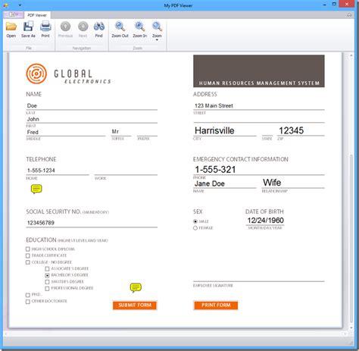Click the Print Form button
Image resolution: width=359 pixels, height=351 pixels.
[x=216, y=306]
